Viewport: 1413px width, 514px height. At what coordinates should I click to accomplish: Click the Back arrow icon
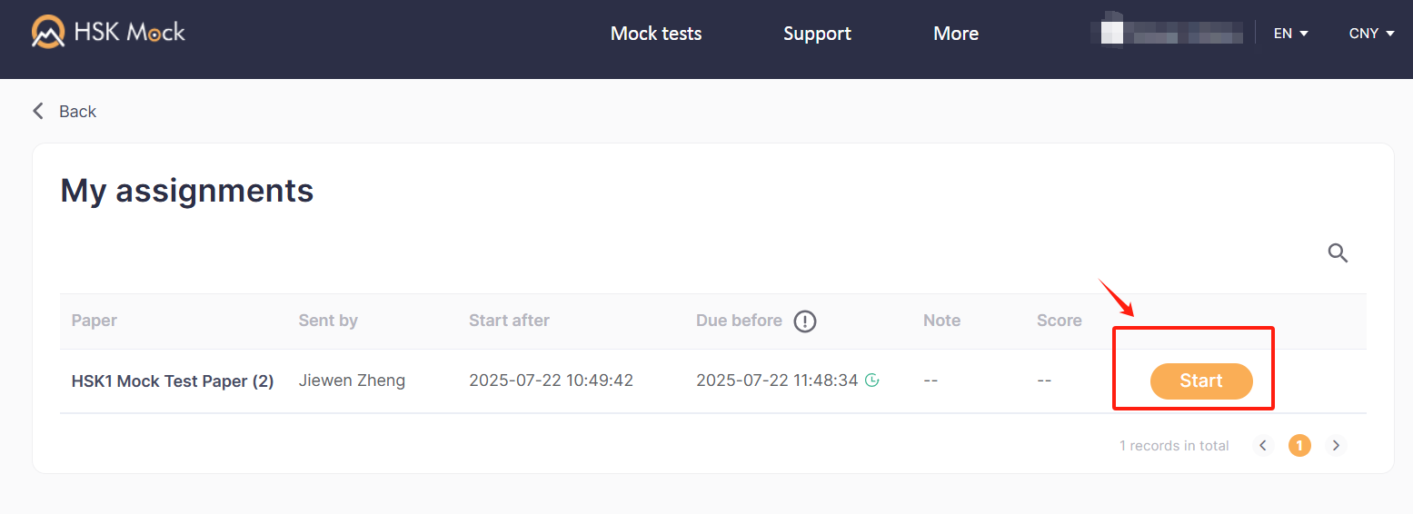[38, 111]
